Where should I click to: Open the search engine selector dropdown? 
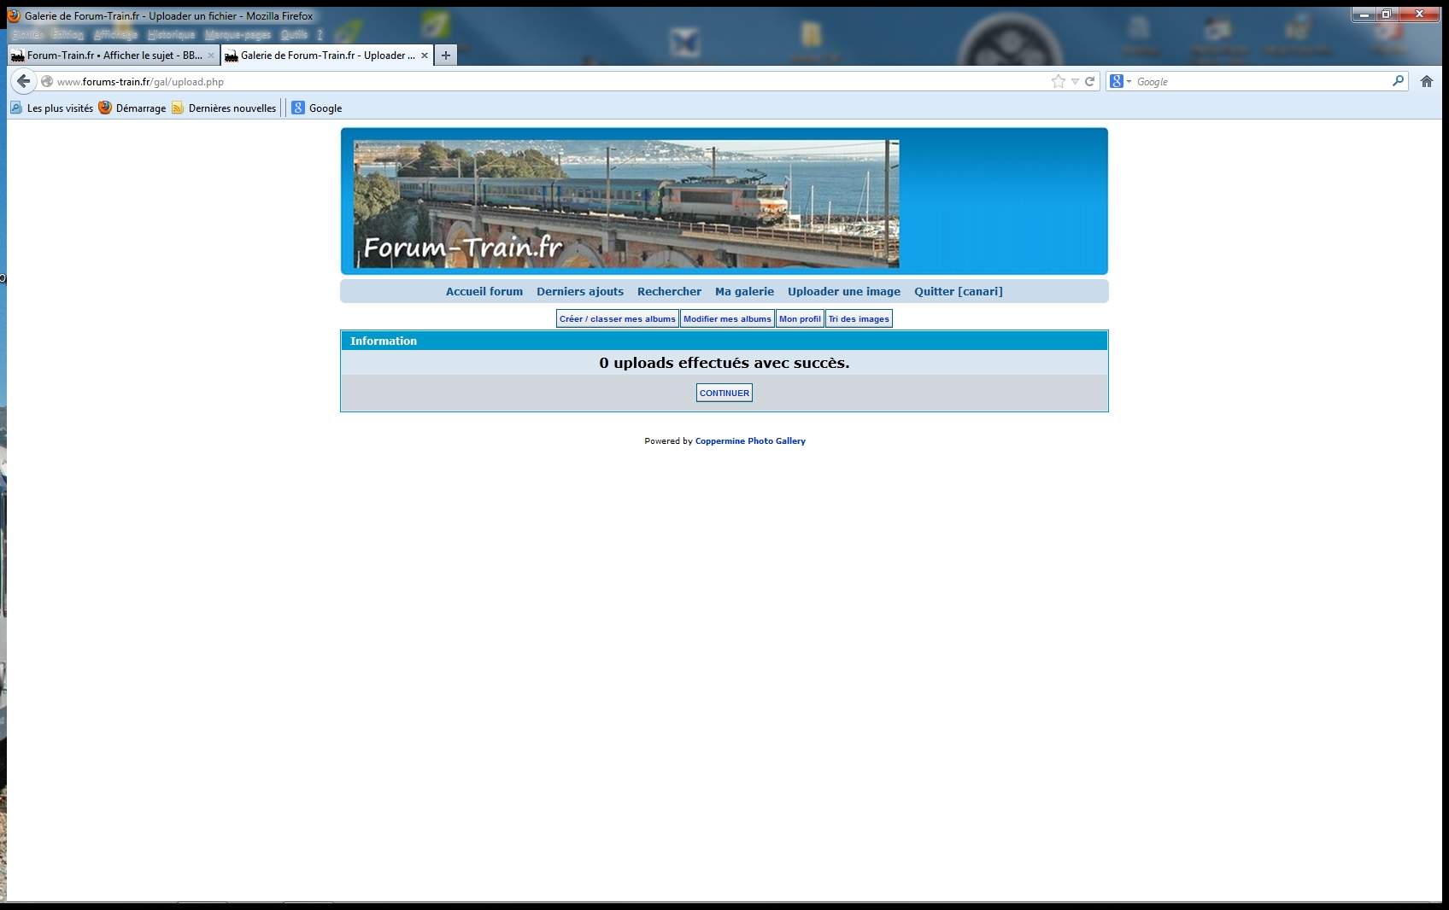pyautogui.click(x=1120, y=81)
